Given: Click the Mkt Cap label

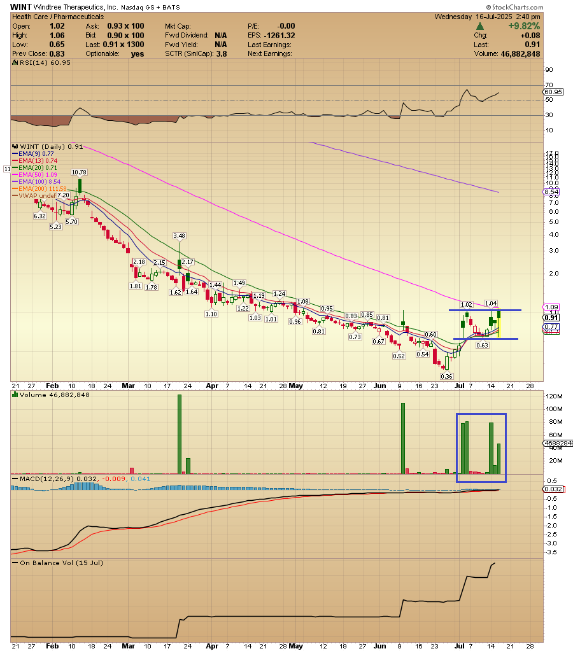Looking at the screenshot, I should click(178, 26).
